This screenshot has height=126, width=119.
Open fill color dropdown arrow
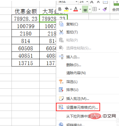71,9
